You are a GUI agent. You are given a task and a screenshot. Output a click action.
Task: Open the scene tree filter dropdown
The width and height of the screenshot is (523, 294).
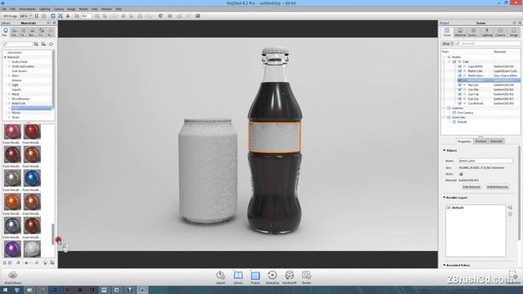(448, 43)
